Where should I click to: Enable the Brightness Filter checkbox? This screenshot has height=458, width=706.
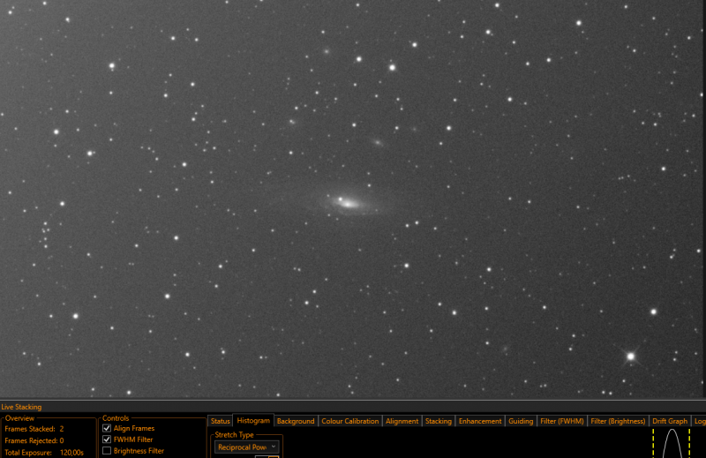click(x=107, y=451)
